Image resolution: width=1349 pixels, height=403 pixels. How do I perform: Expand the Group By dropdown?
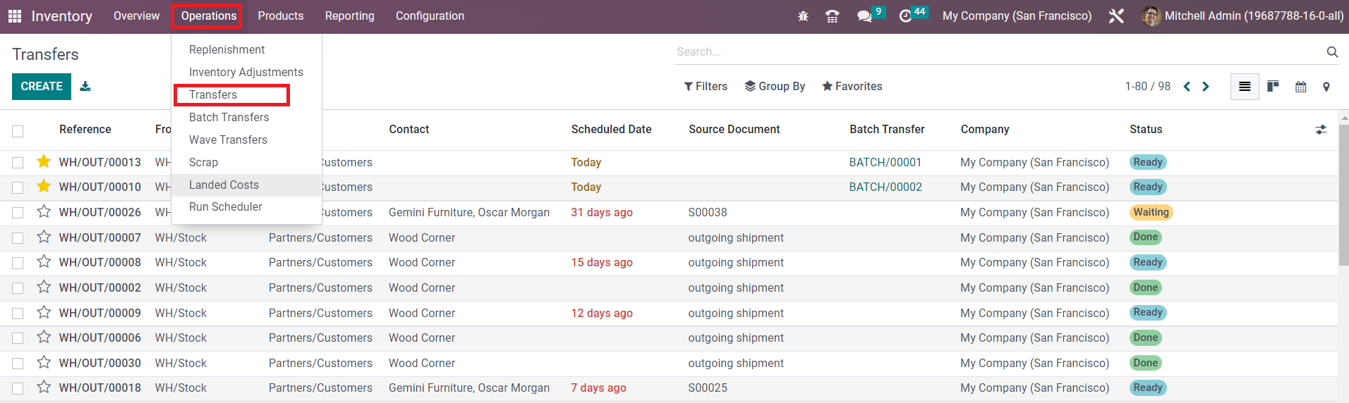[x=775, y=86]
